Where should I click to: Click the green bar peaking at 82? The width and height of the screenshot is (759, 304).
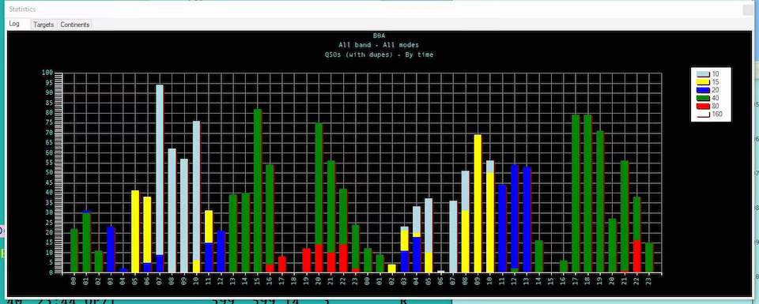point(258,191)
